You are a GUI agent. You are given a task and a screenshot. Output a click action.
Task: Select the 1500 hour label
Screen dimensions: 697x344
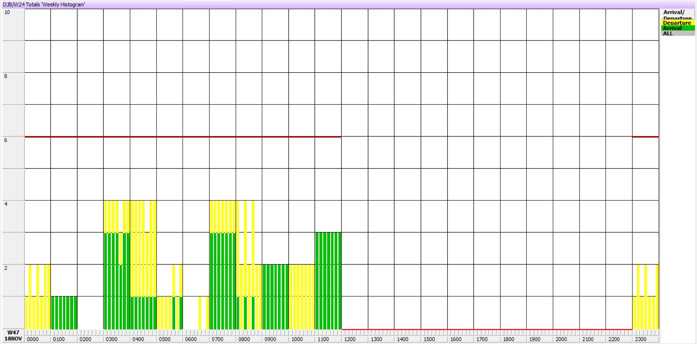(x=429, y=339)
